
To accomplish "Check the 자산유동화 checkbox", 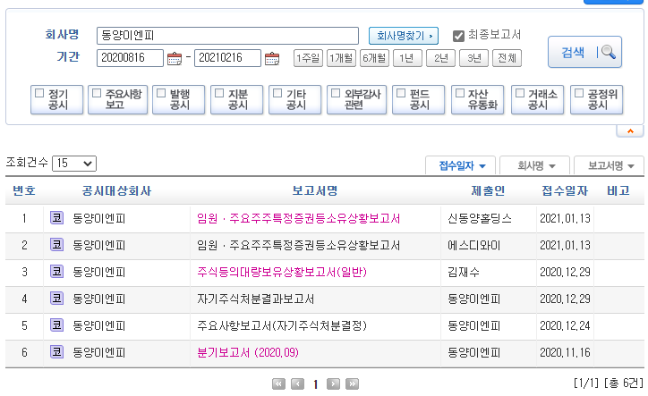I will (x=460, y=93).
